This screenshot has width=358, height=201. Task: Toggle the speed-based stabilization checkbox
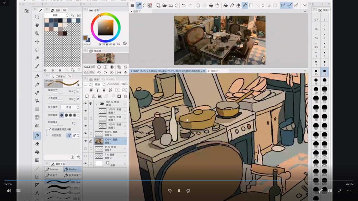[x=50, y=129]
